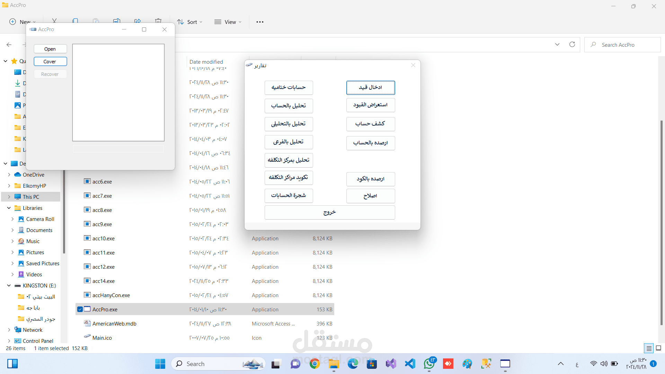Click the خروج exit button
Image resolution: width=665 pixels, height=374 pixels.
point(329,212)
